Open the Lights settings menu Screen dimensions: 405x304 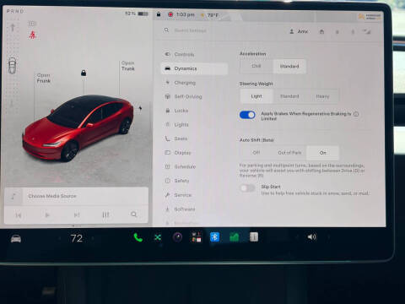(x=194, y=124)
